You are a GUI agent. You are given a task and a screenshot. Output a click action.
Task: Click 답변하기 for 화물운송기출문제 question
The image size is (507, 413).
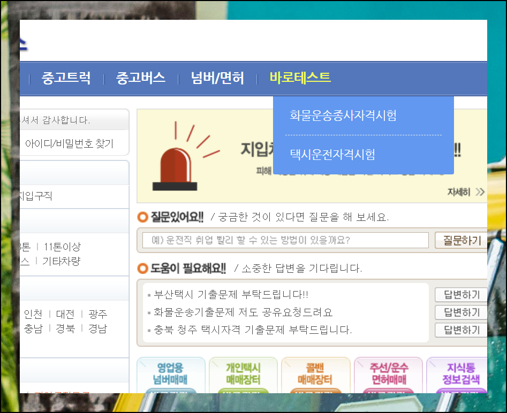pos(461,312)
